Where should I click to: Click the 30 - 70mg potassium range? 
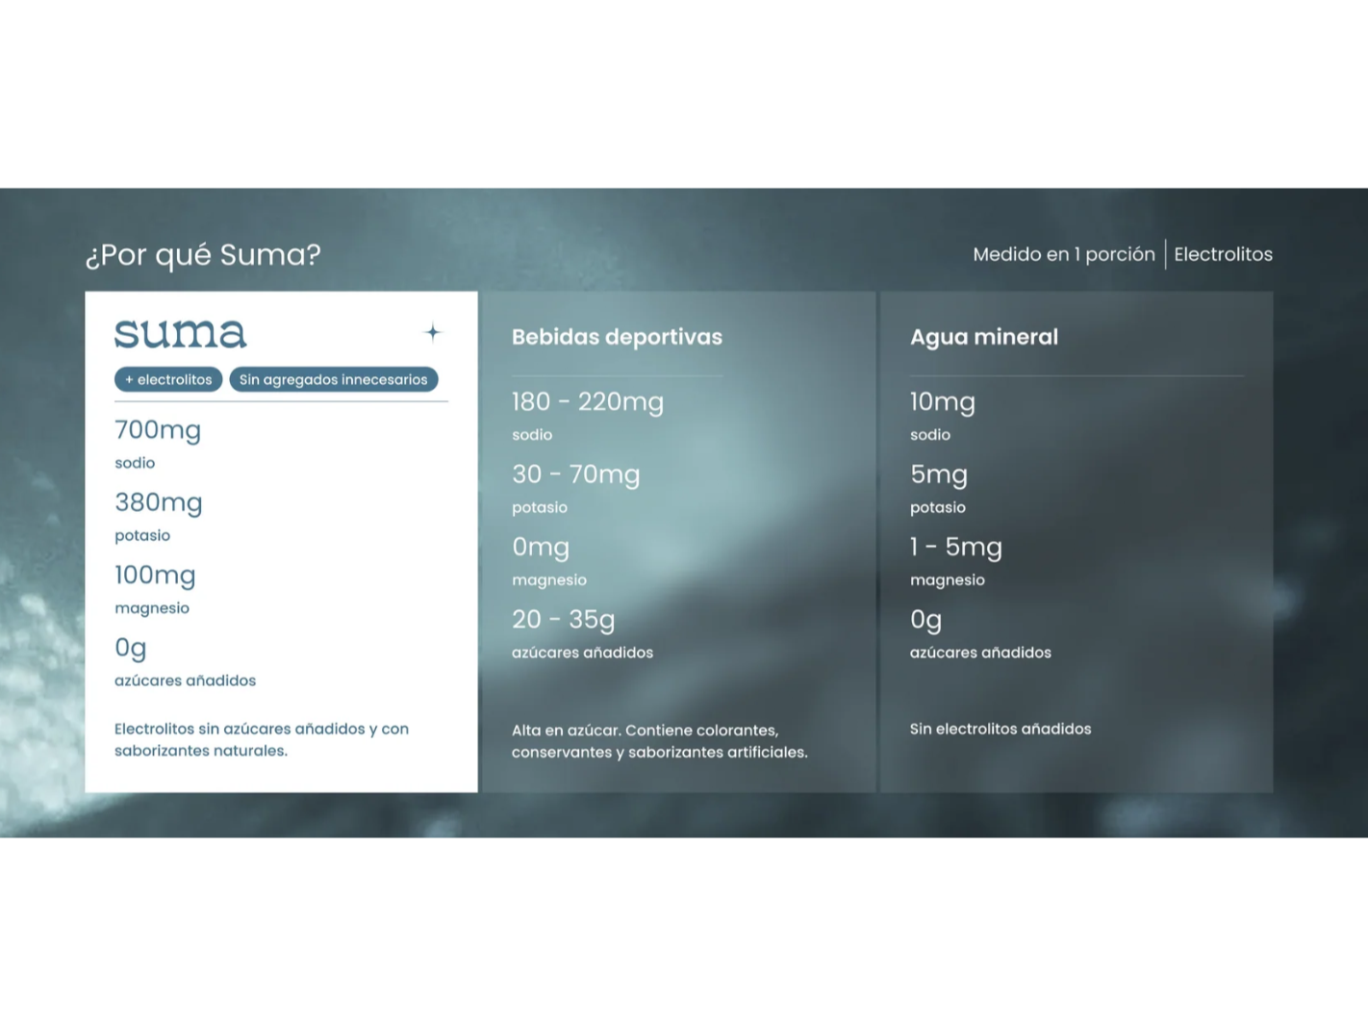coord(575,474)
